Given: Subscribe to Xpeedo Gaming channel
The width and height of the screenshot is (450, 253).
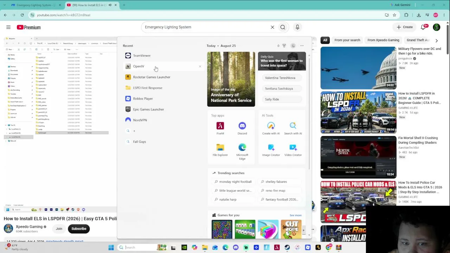Looking at the screenshot, I should coord(79,229).
